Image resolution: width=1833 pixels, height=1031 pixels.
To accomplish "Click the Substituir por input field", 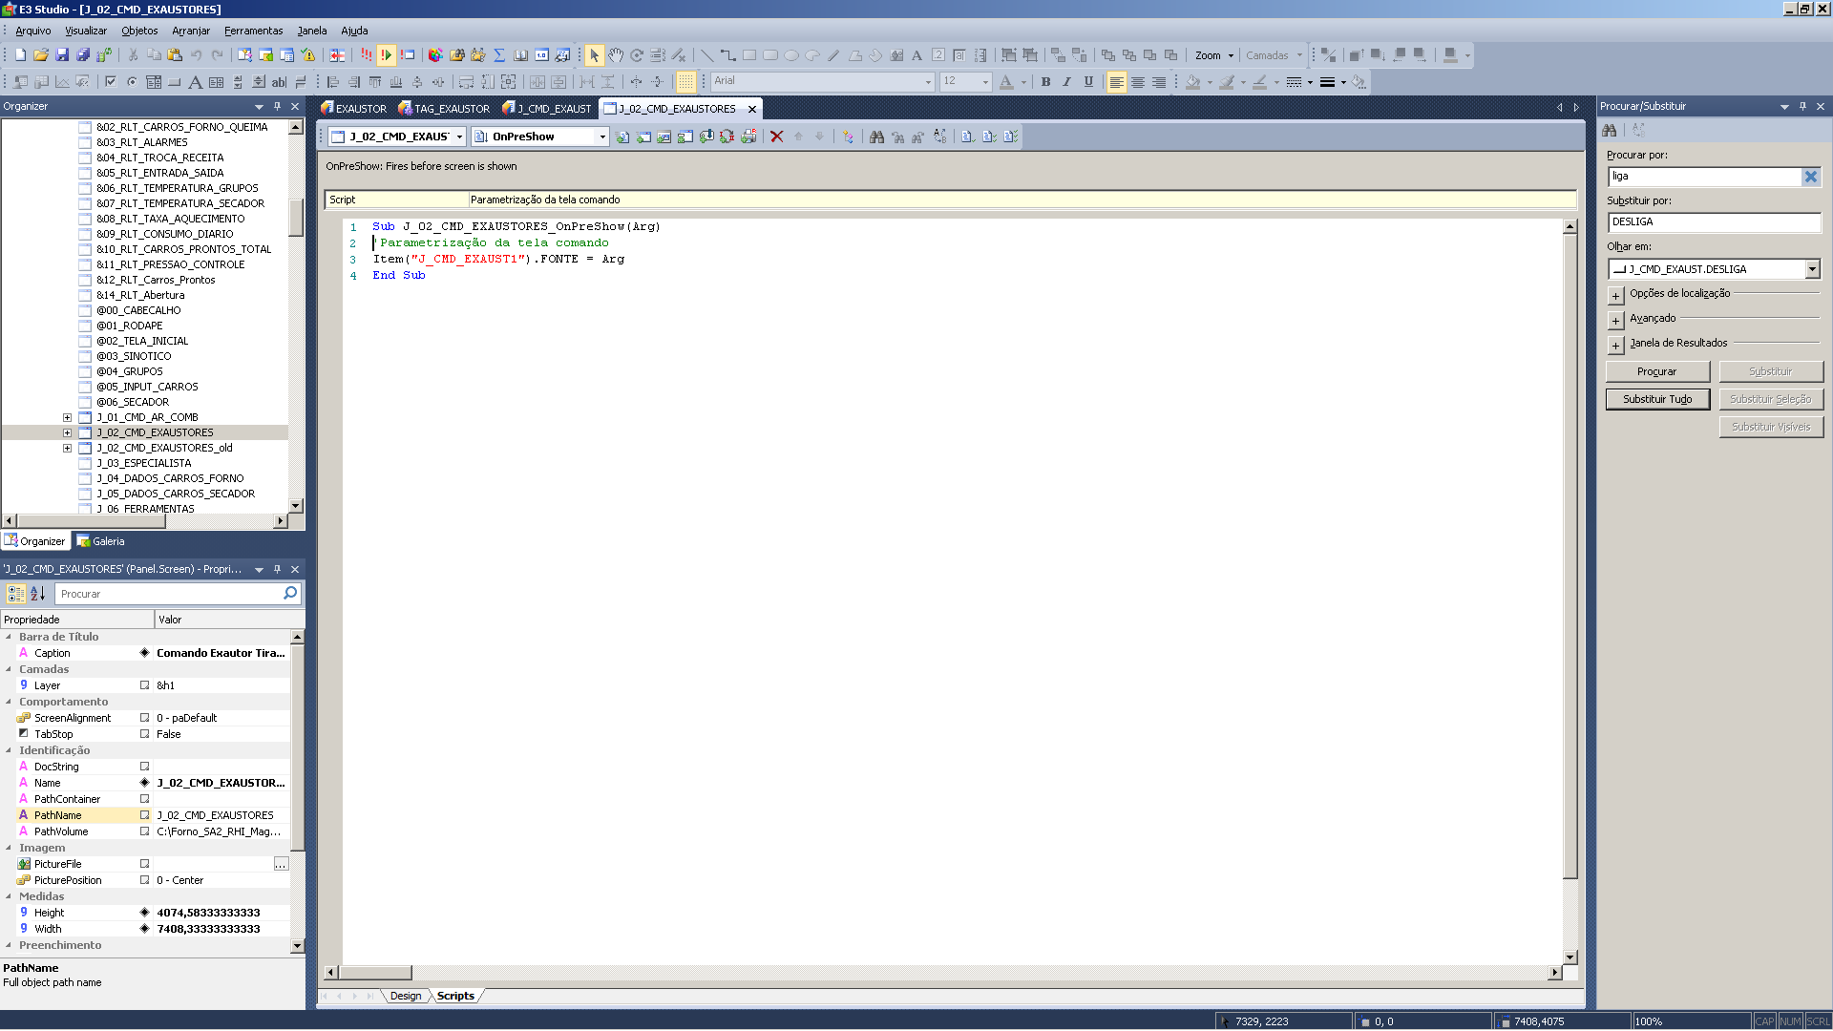I will coord(1714,221).
